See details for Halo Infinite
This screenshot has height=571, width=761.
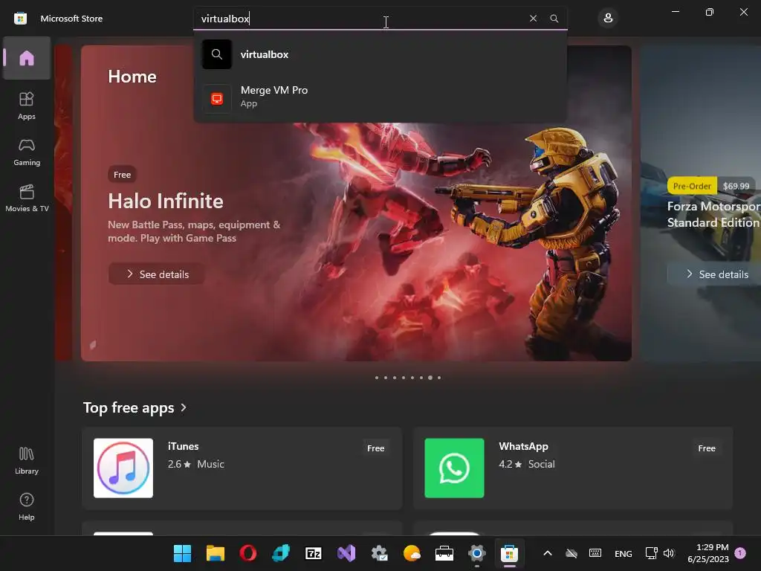[x=156, y=274]
